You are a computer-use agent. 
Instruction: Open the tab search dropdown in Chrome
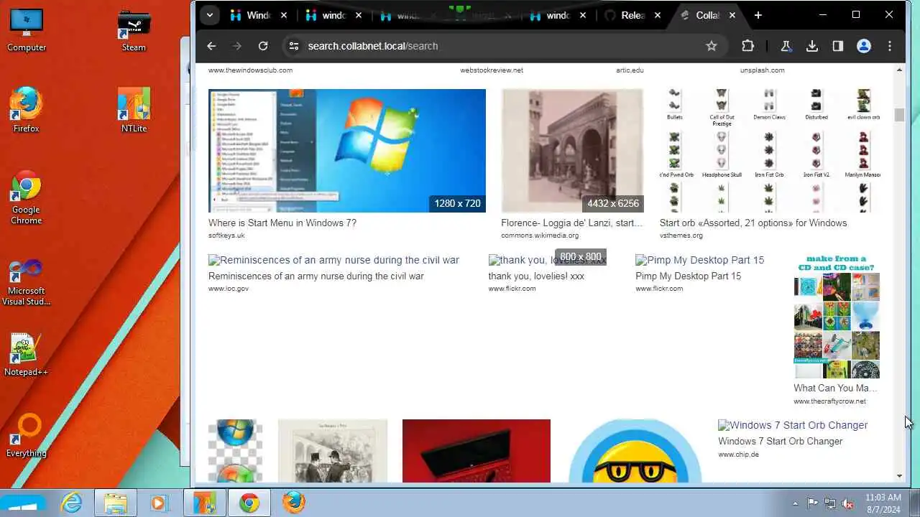[x=209, y=15]
